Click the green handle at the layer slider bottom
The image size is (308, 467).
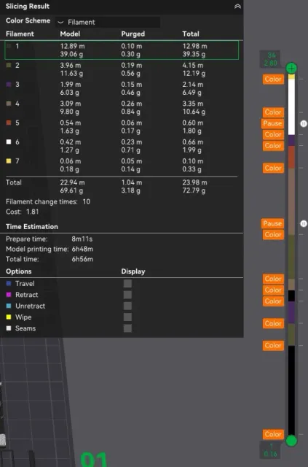pos(291,441)
